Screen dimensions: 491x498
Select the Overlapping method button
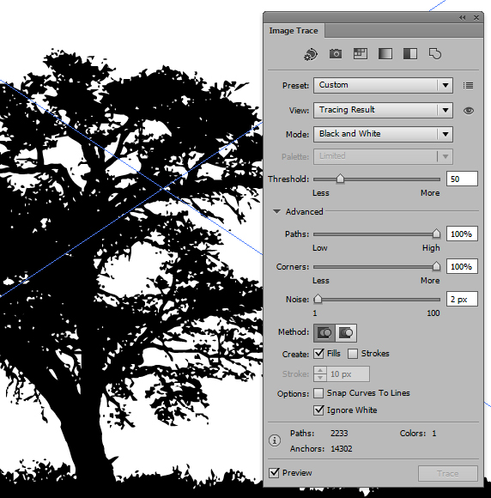click(346, 333)
